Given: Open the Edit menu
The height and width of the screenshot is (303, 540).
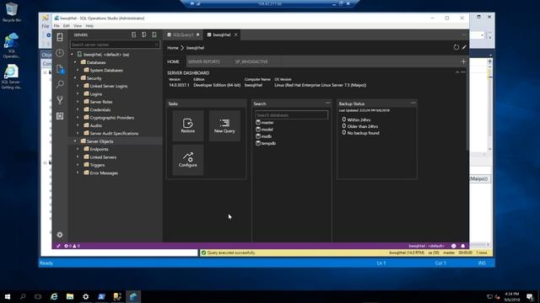Looking at the screenshot, I should coord(67,26).
